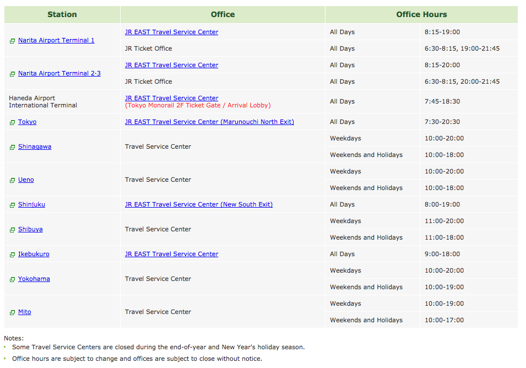526x368 pixels.
Task: Open the Narita Airport Terminal 1 link
Action: 56,40
